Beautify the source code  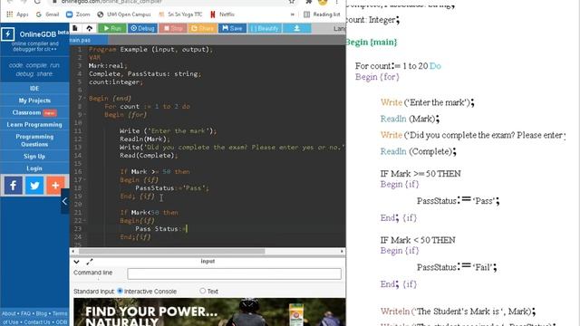(265, 28)
